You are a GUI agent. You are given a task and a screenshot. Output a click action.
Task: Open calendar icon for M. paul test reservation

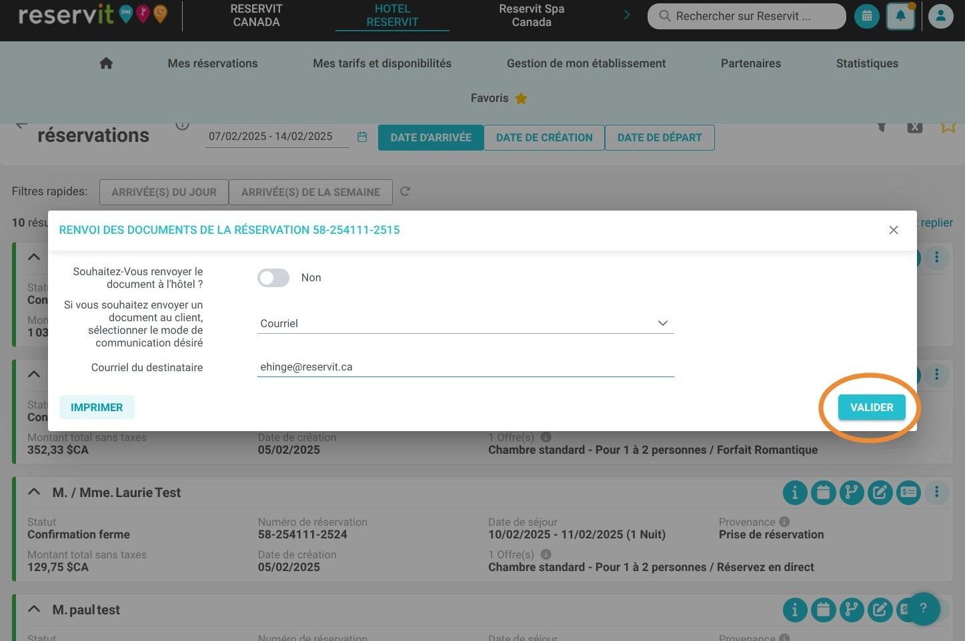click(x=824, y=610)
